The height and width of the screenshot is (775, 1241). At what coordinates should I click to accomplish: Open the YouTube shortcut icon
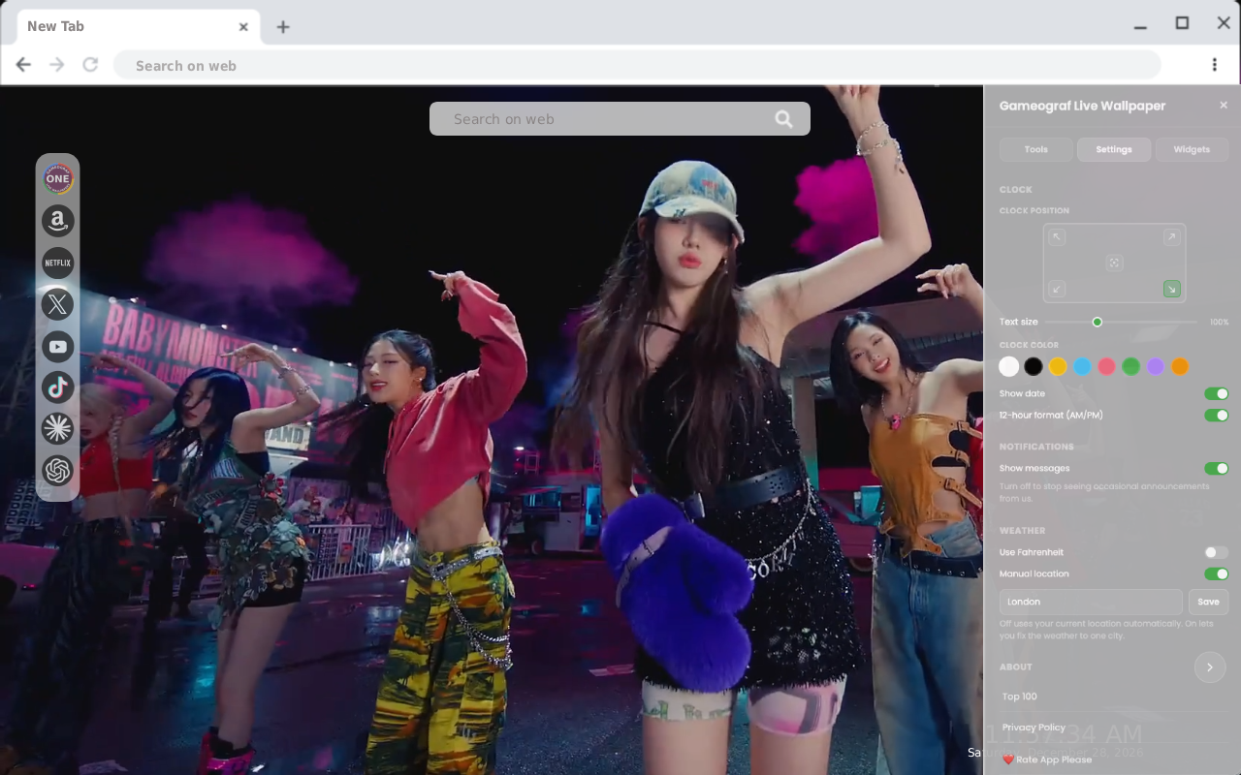58,346
